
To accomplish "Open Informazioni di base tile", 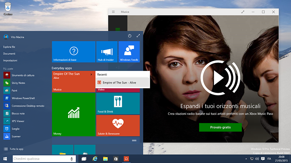I will (x=74, y=52).
